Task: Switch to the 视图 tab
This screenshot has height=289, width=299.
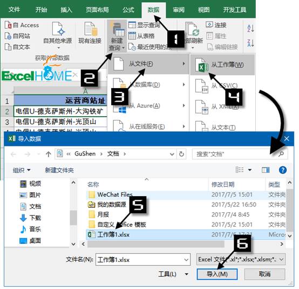Action: [203, 10]
